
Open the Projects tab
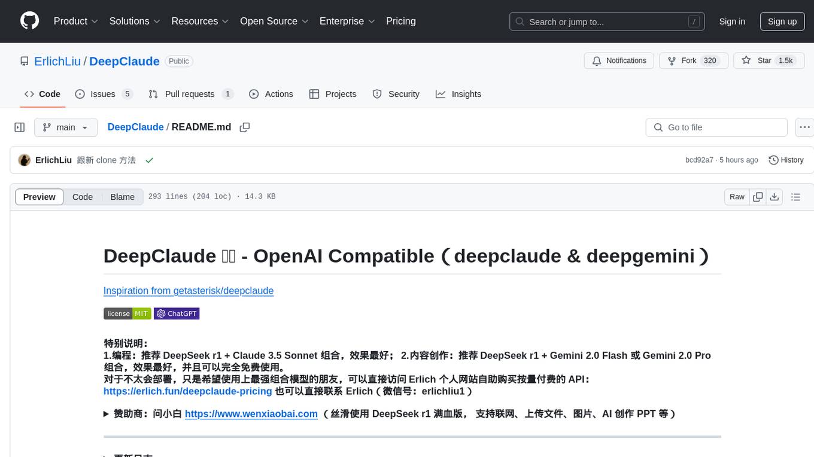333,94
